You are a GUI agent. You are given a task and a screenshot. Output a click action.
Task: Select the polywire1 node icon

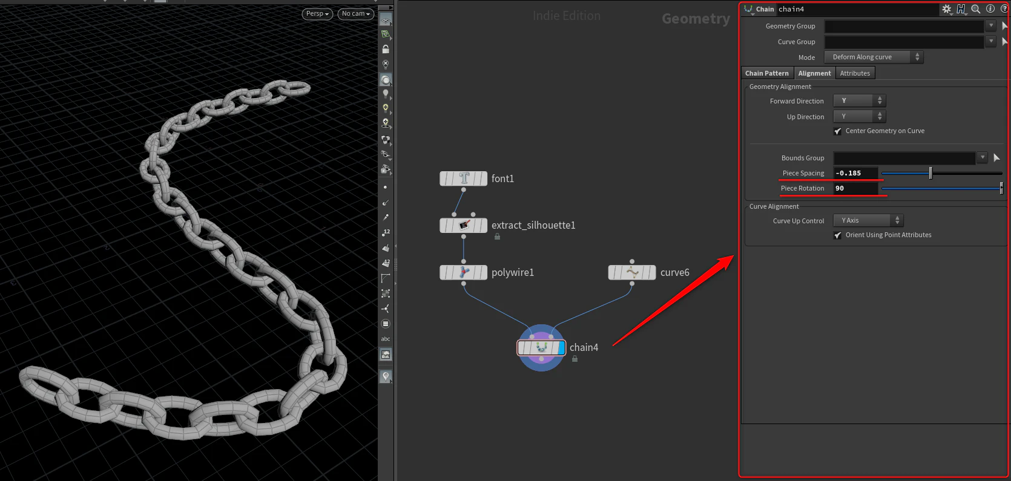(x=464, y=272)
